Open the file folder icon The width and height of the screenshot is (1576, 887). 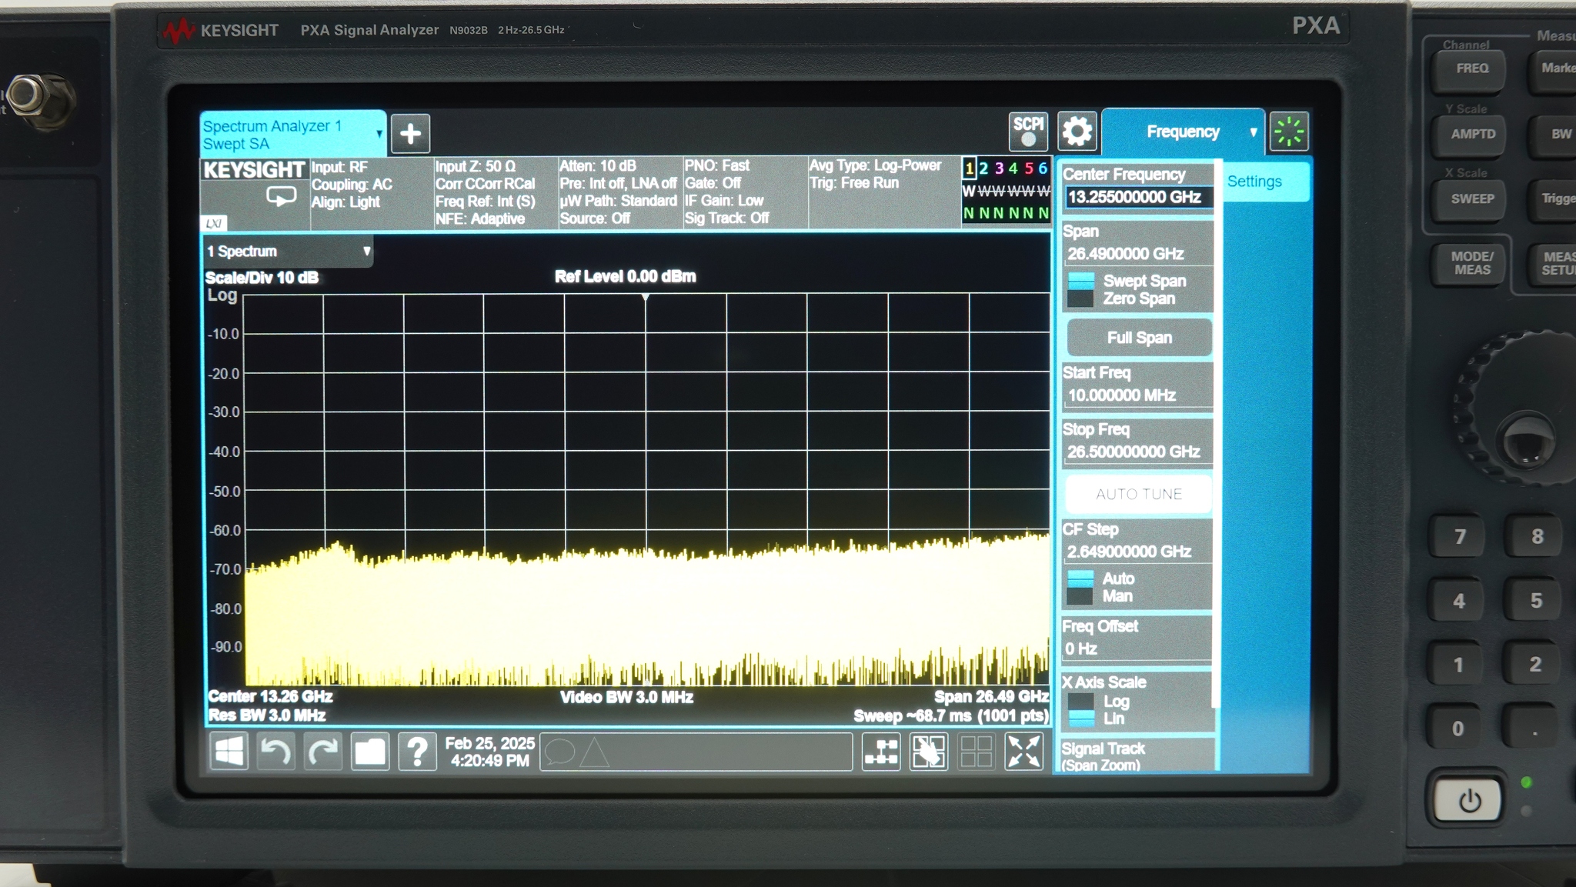click(370, 751)
